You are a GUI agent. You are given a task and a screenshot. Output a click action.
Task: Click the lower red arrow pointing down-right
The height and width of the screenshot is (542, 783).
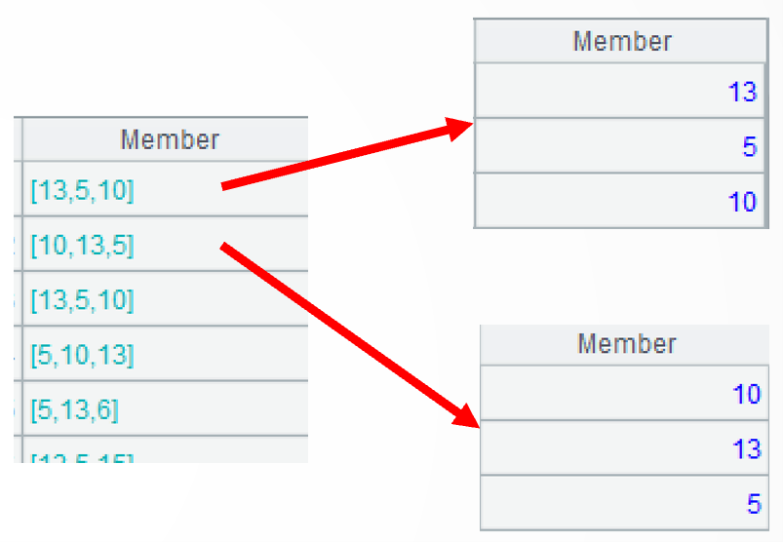pos(351,336)
